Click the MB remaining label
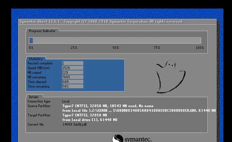232x142 pixels. click(x=37, y=77)
